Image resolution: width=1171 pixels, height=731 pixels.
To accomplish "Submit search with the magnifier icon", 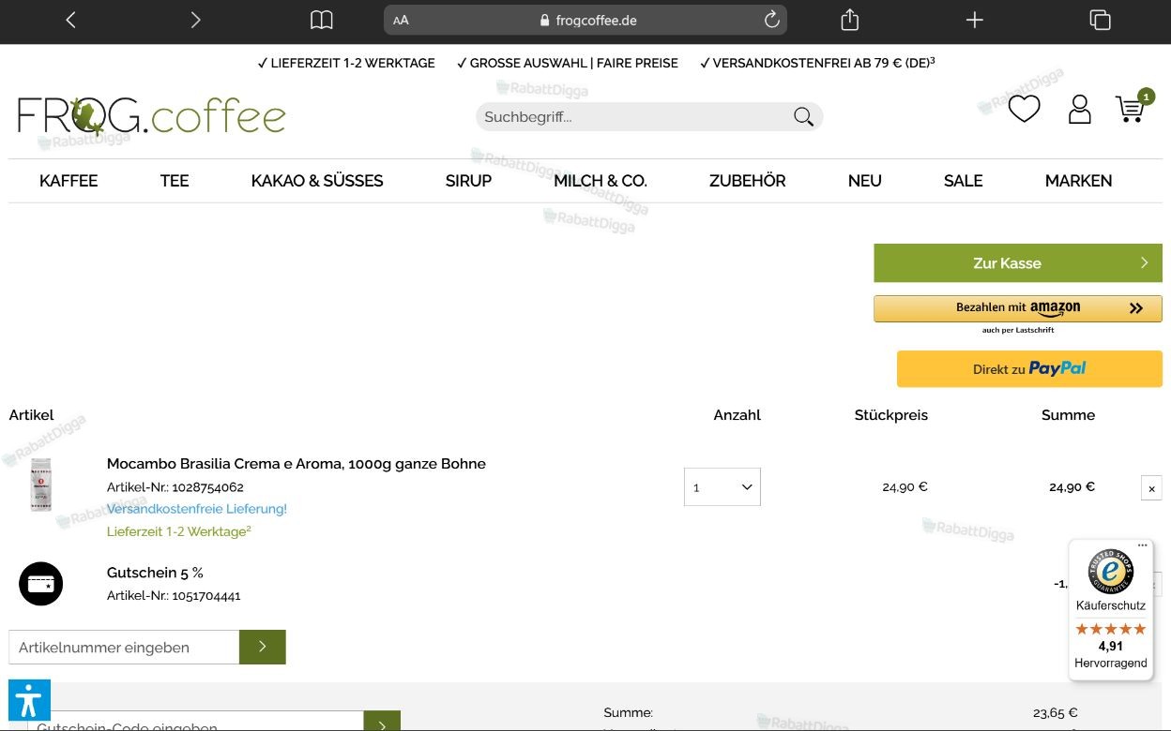I will pos(803,116).
